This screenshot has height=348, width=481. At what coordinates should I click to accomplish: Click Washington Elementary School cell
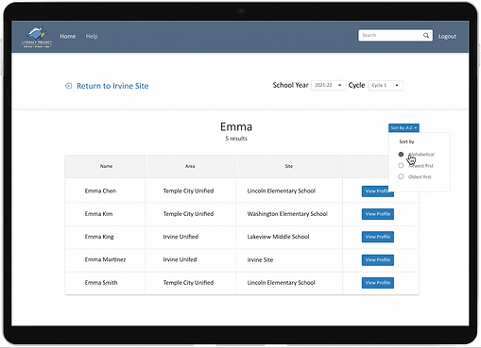pos(287,214)
